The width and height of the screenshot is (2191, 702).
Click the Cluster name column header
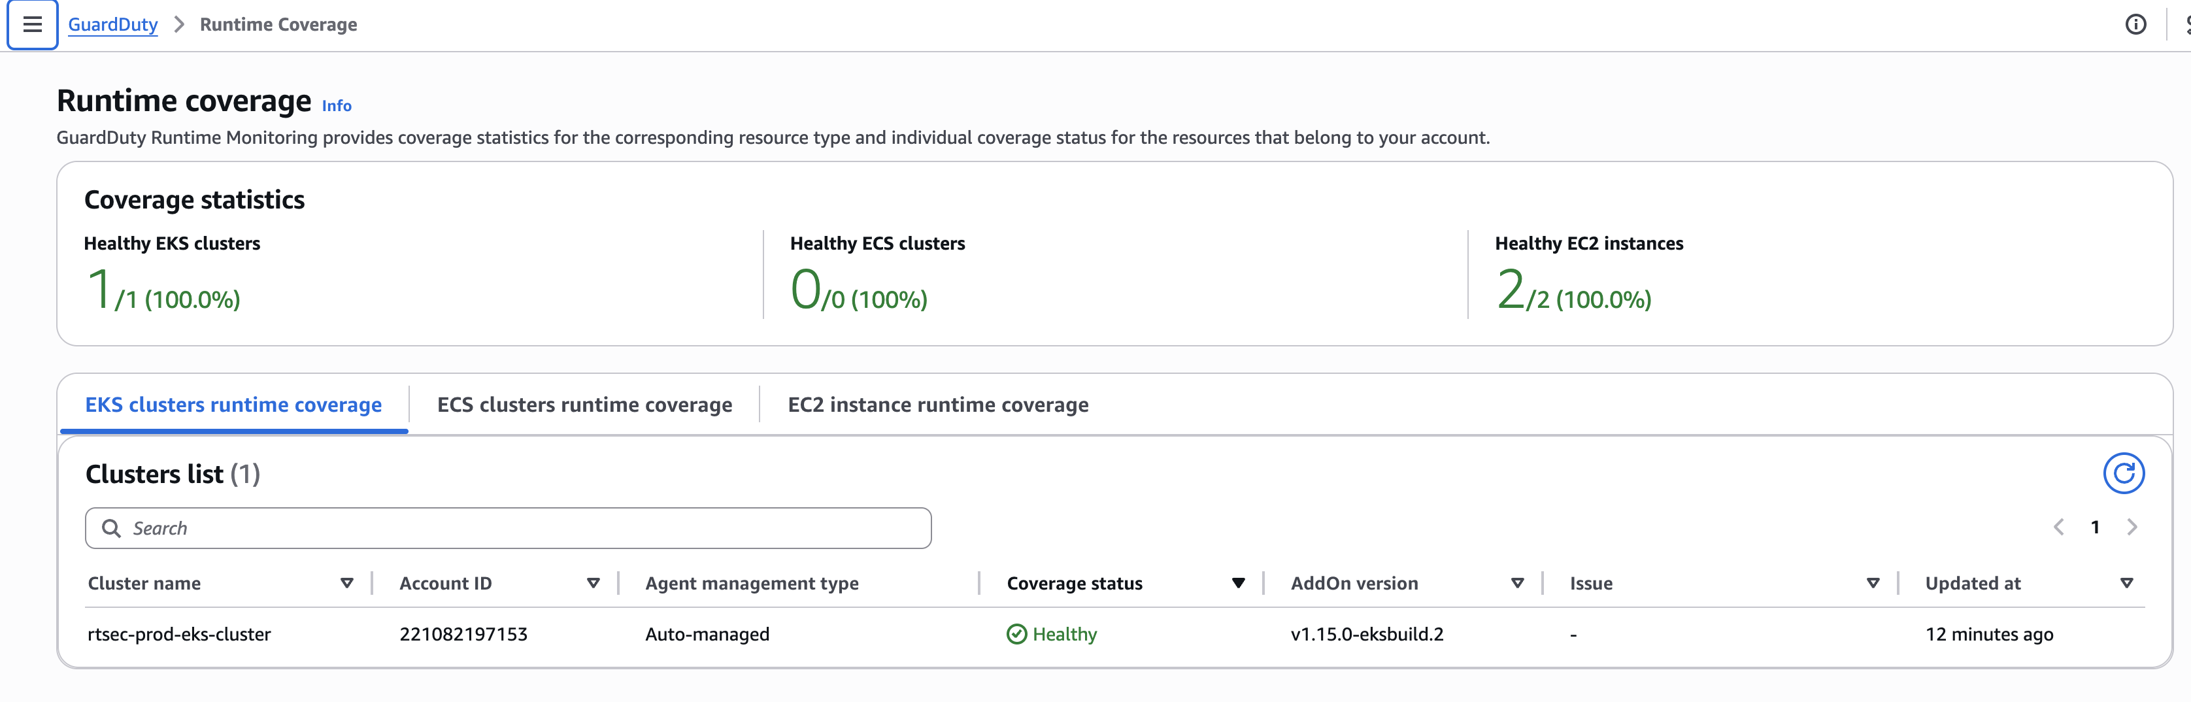click(x=144, y=584)
